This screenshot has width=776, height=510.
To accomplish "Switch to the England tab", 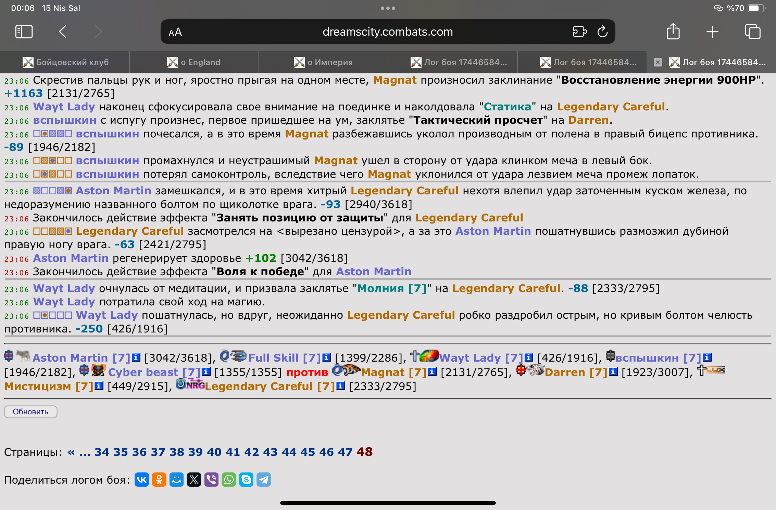I will [194, 62].
